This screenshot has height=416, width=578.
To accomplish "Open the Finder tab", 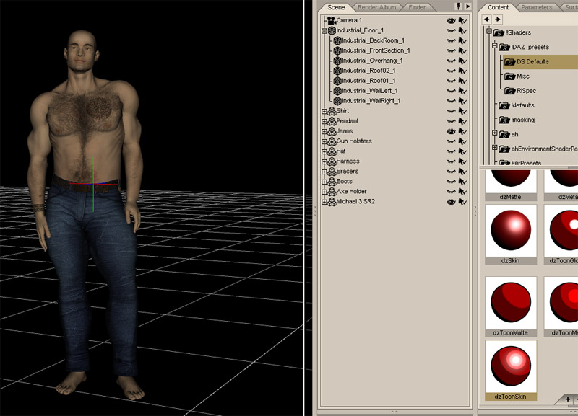I will click(x=417, y=7).
